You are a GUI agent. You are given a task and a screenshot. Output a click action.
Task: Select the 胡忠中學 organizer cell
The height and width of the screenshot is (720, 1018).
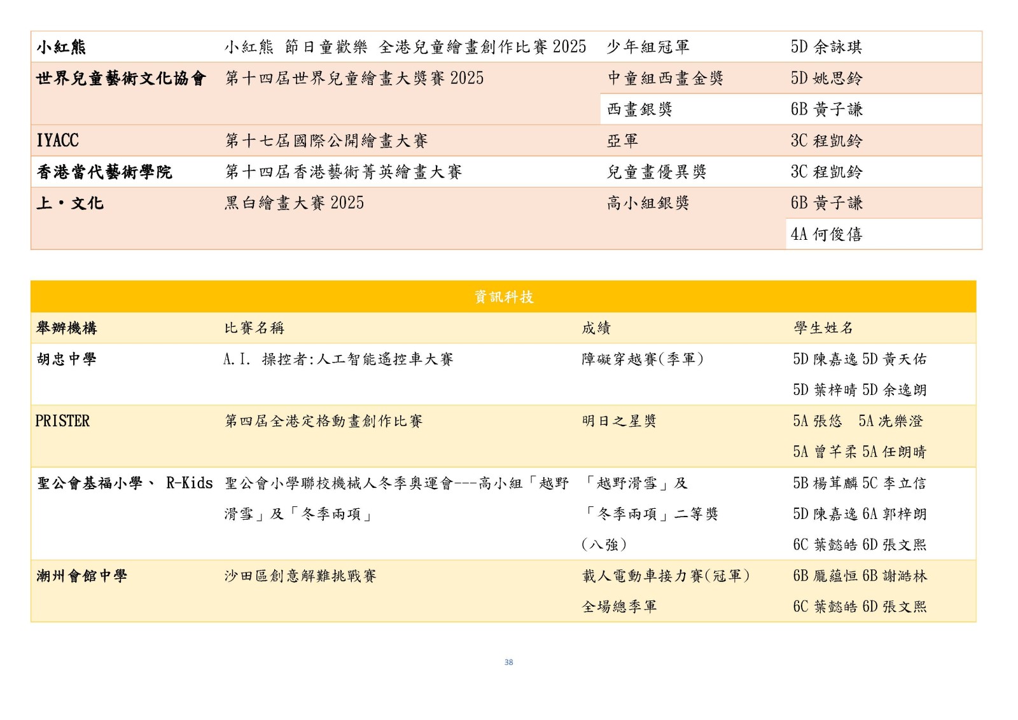(67, 359)
